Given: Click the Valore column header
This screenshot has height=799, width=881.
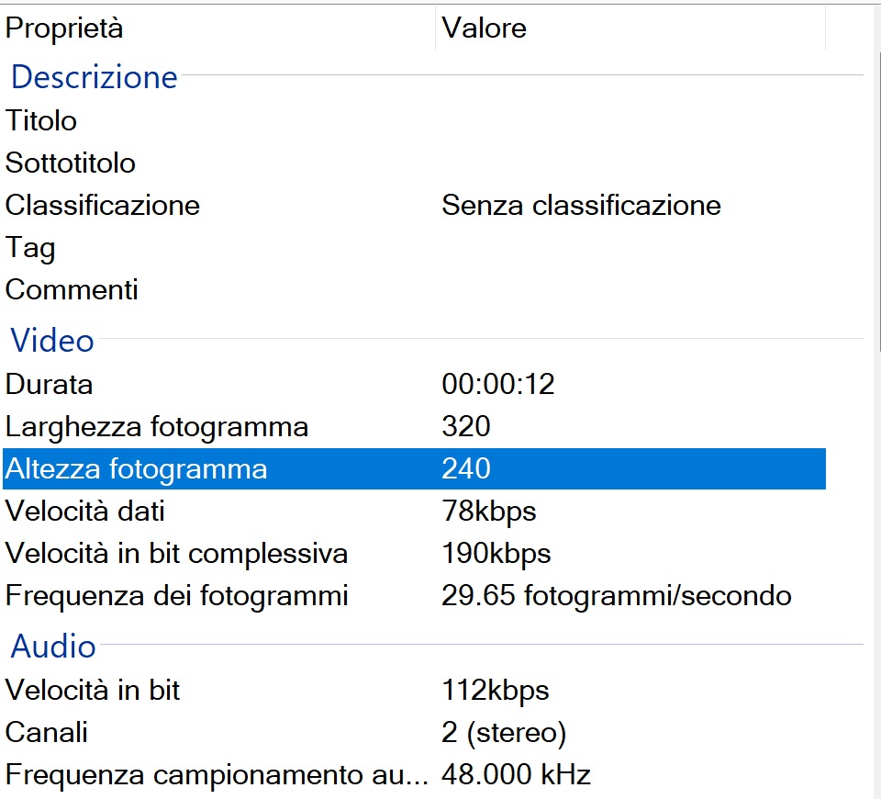Looking at the screenshot, I should coord(485,28).
